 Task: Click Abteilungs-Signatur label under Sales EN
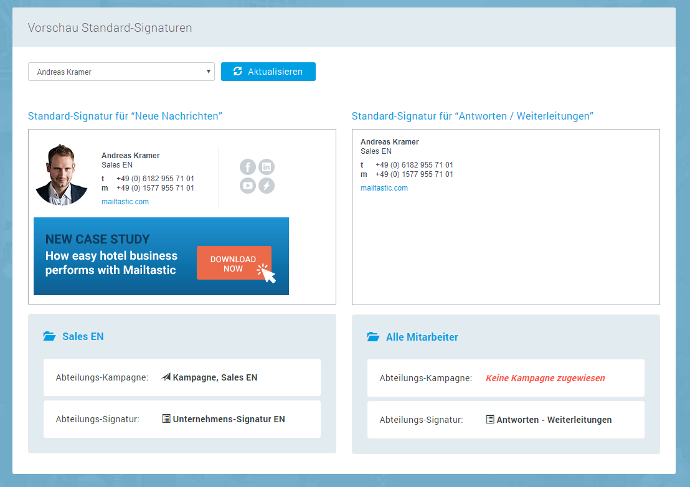pos(97,419)
